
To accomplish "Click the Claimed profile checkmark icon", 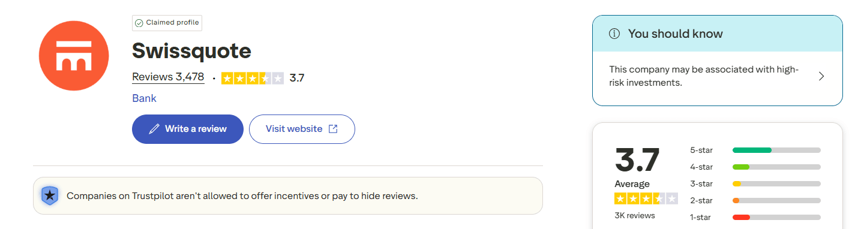I will 139,23.
